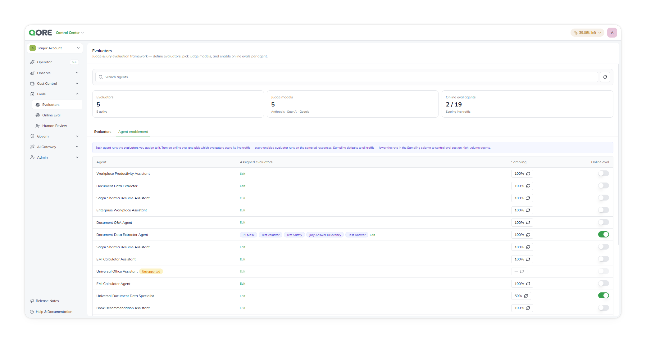Toggle online eval for Book Recommendation Assistant

tap(603, 308)
